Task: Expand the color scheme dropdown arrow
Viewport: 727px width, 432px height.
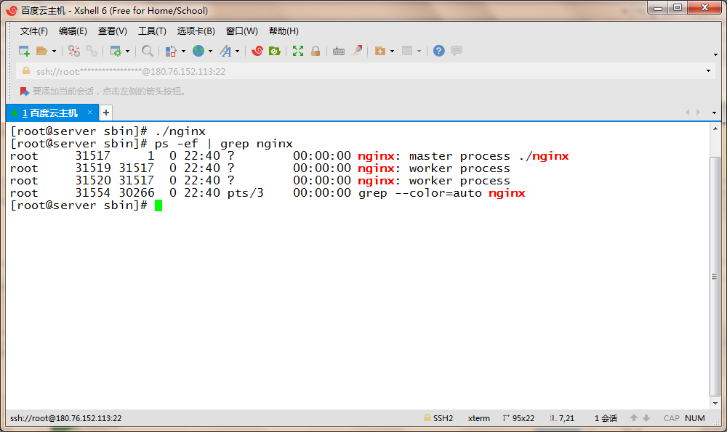Action: 183,51
